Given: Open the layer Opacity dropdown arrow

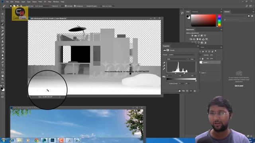Looking at the screenshot, I should tap(215, 55).
